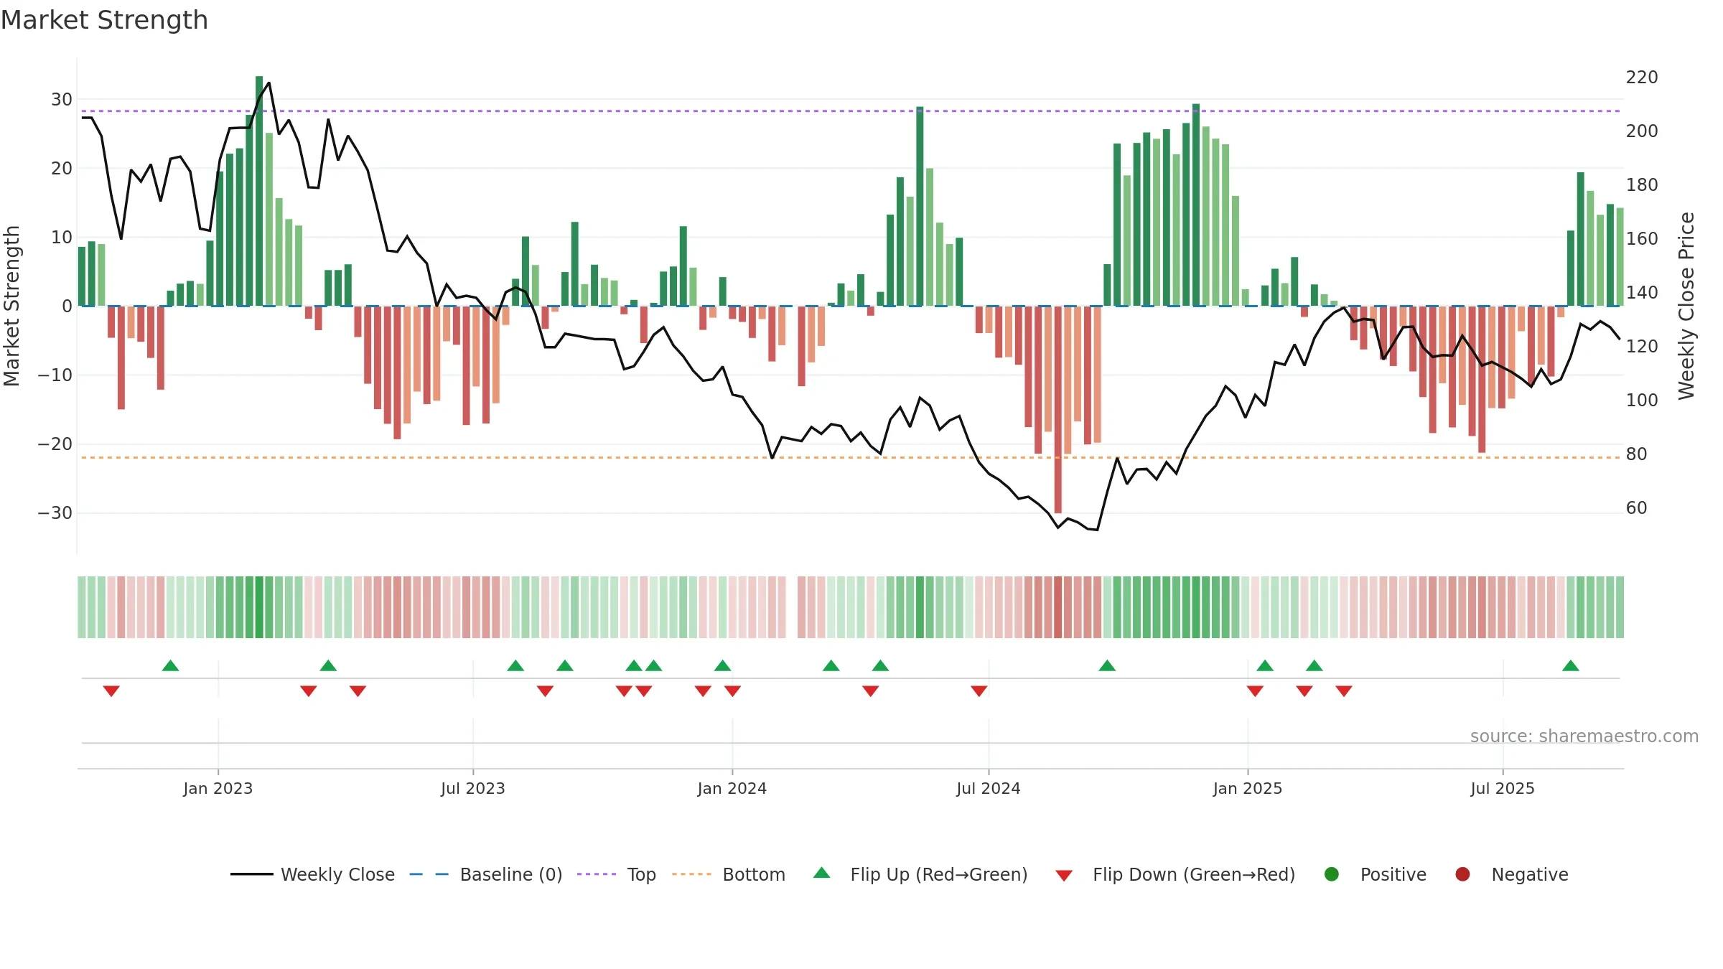Toggle Flip Up (Red→Green) legend entry
This screenshot has height=969, width=1723.
coord(920,874)
